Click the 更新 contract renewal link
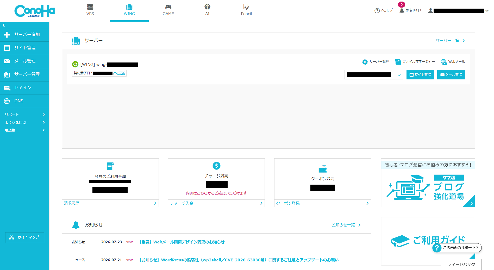 click(120, 73)
